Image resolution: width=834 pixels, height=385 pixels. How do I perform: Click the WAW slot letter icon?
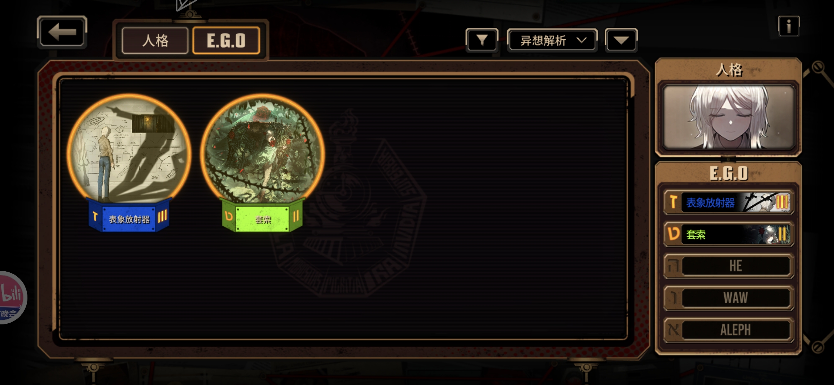click(673, 298)
